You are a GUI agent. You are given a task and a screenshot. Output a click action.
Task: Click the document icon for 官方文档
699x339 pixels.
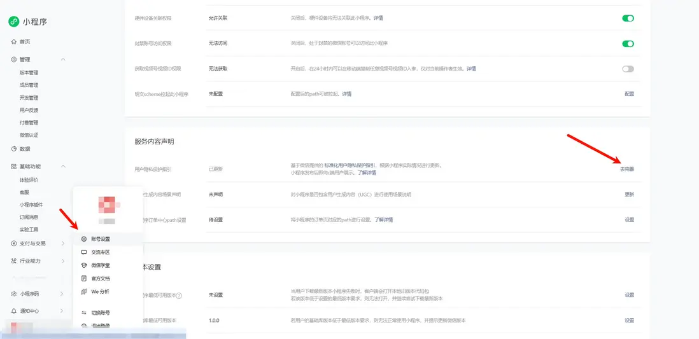(84, 279)
